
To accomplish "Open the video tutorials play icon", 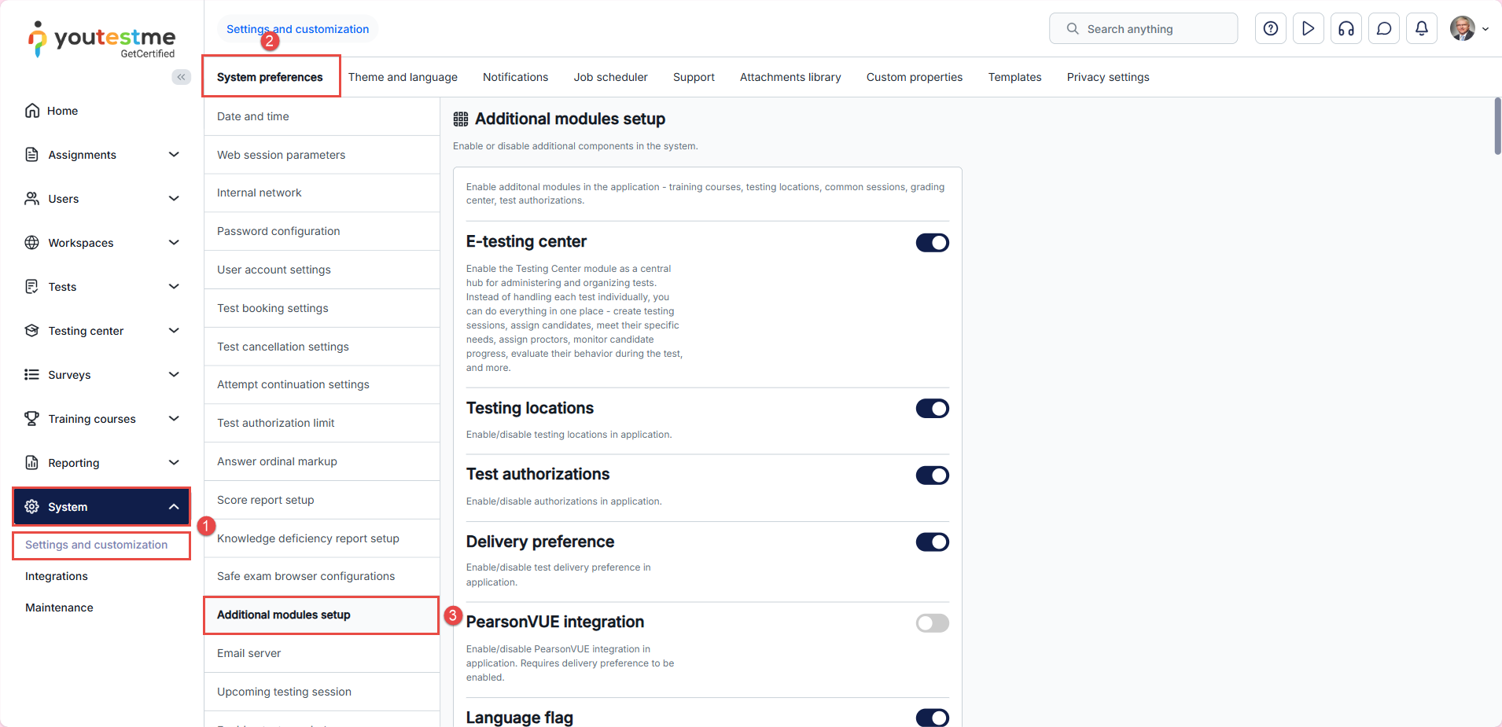I will (1308, 29).
